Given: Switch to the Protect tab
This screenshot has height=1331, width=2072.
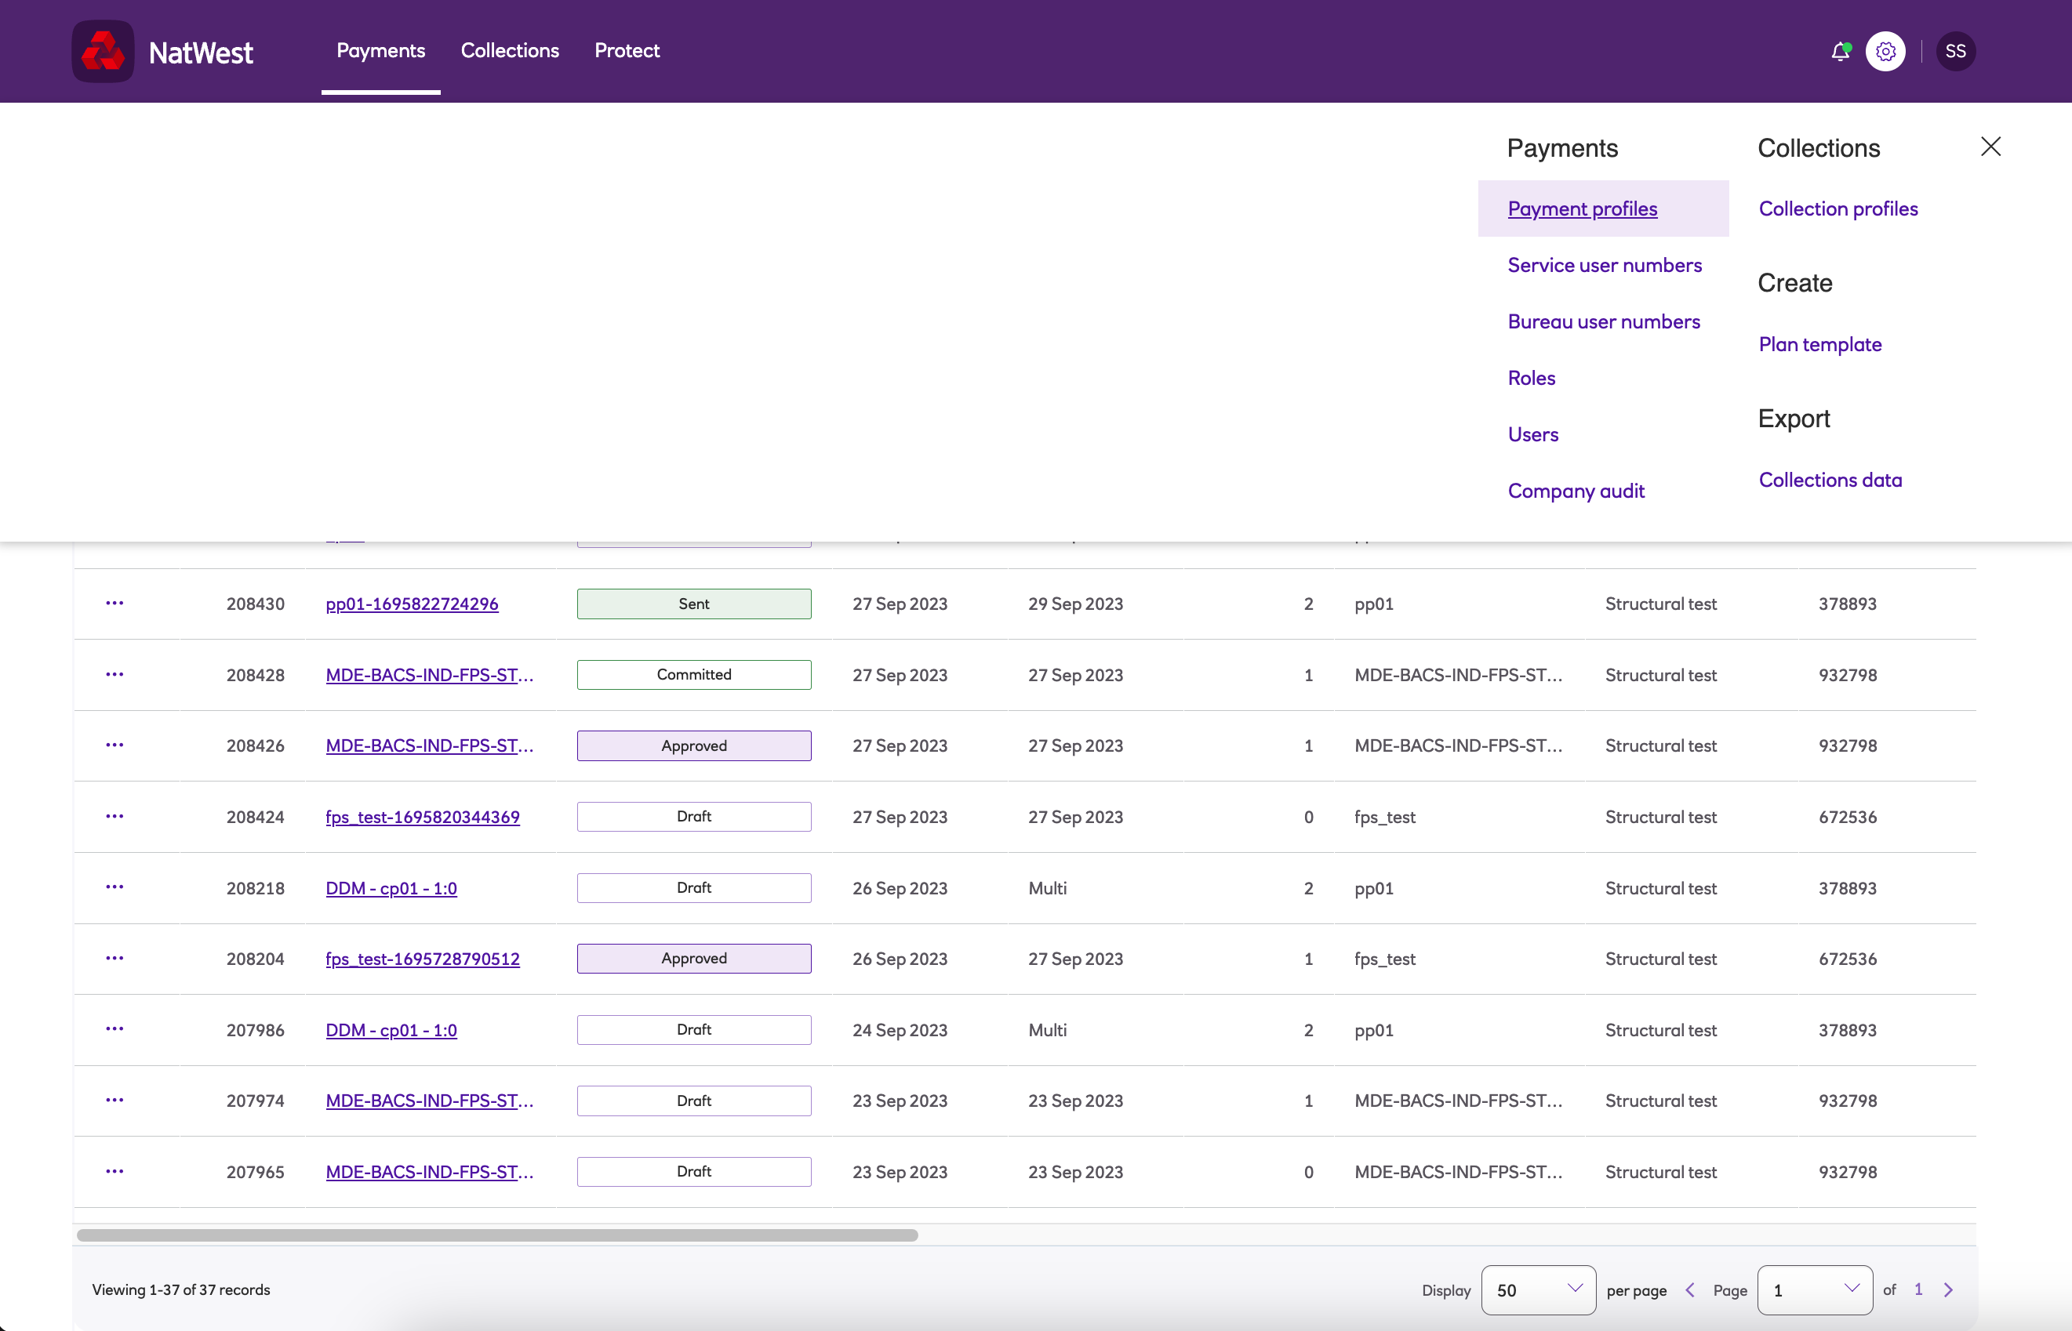Looking at the screenshot, I should pos(627,50).
